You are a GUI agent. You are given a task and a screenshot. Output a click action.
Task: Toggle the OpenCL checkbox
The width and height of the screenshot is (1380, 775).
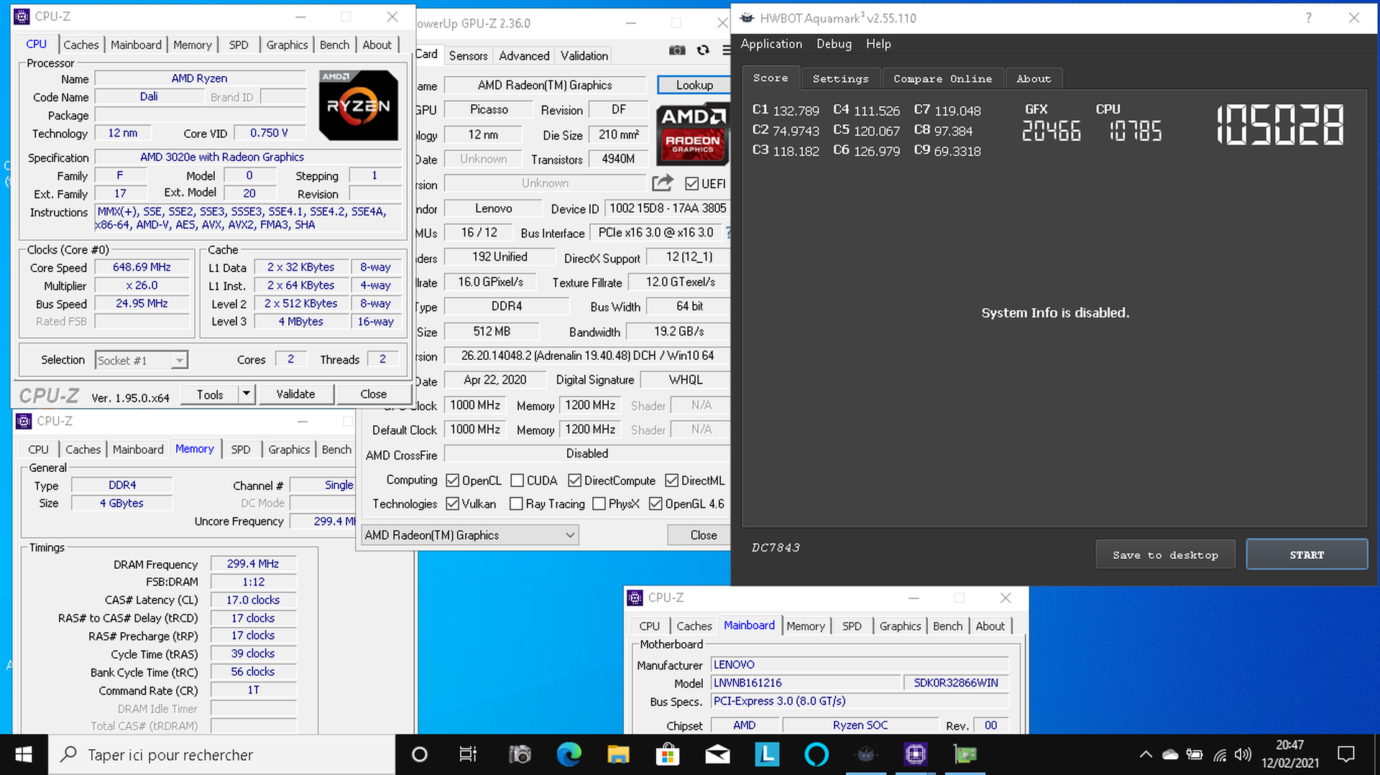(452, 481)
